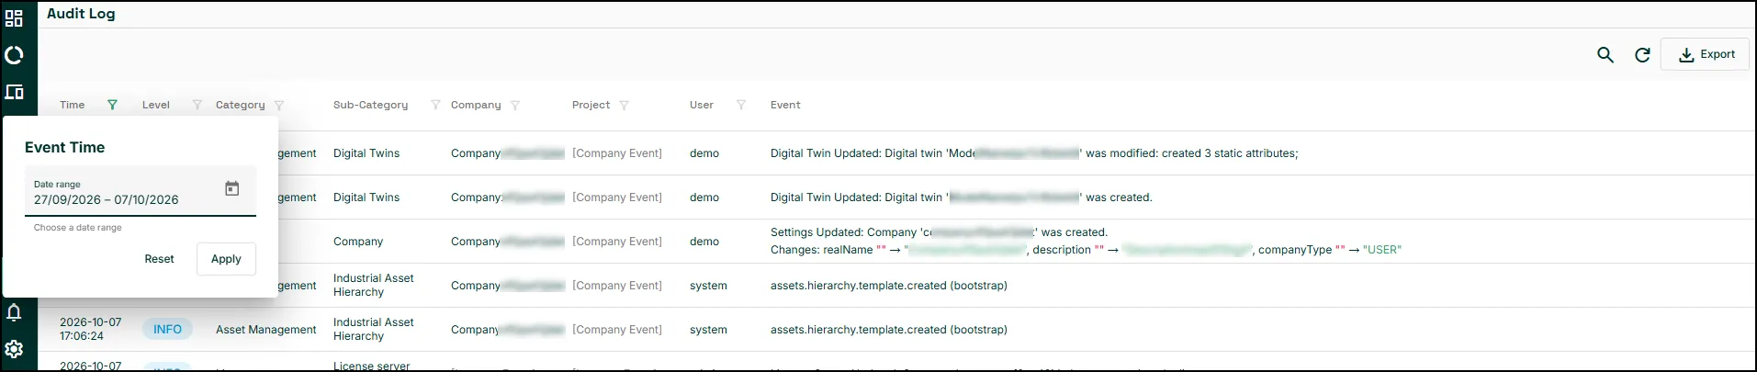Open the Sub-Category column filter icon
This screenshot has height=372, width=1757.
[435, 105]
